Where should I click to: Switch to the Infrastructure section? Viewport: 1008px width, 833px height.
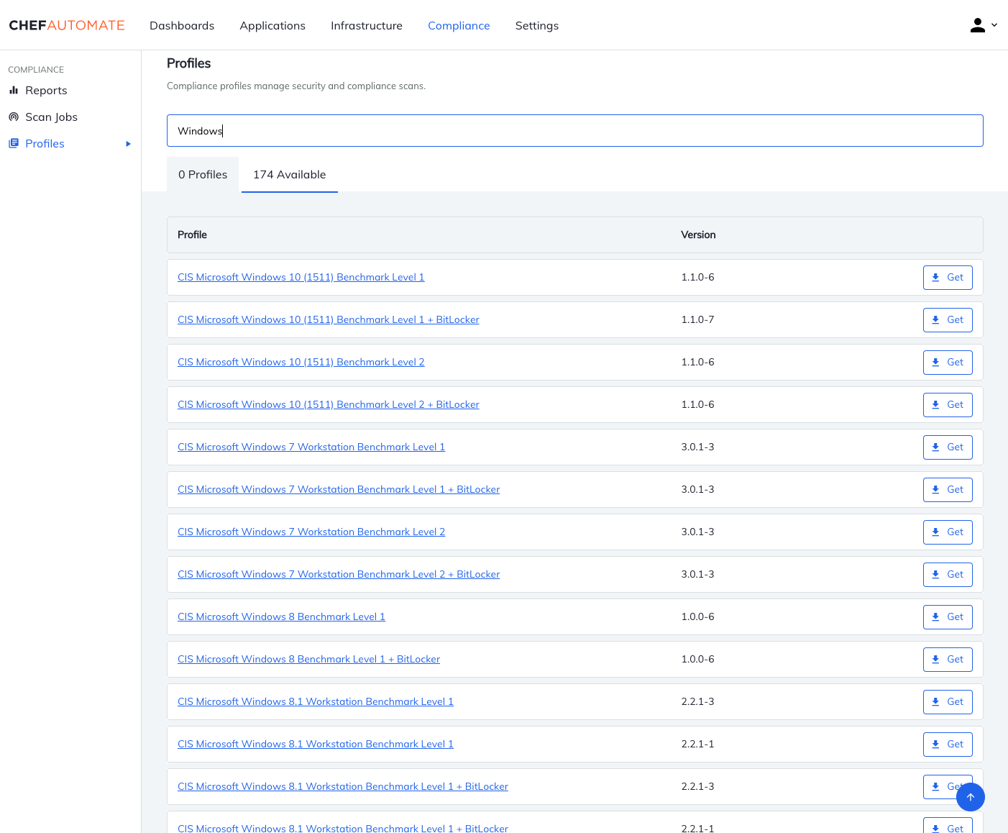[367, 26]
